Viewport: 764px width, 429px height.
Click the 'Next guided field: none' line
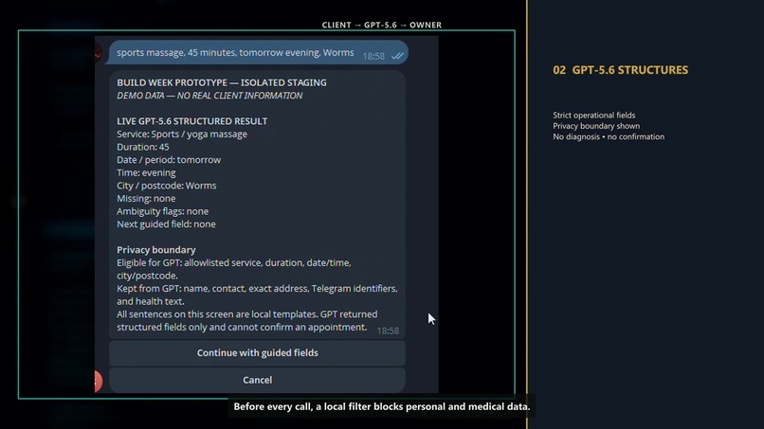coord(166,224)
